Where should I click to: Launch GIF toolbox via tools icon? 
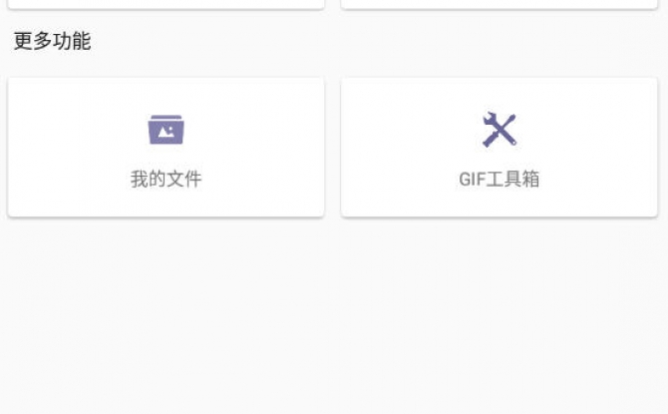point(500,130)
